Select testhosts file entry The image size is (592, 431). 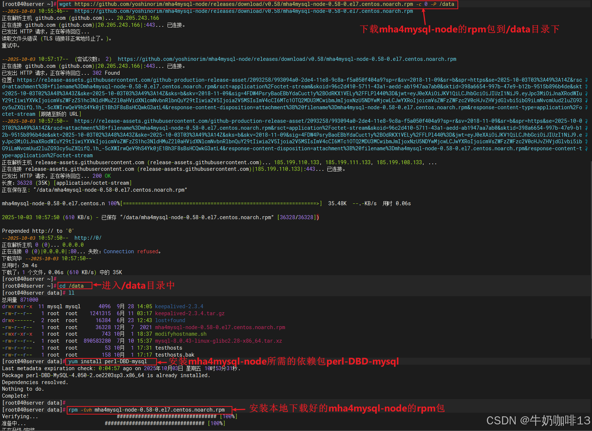click(169, 348)
